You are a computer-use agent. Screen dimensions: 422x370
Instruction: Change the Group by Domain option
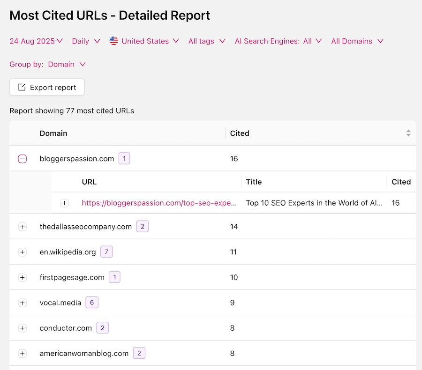click(x=67, y=65)
